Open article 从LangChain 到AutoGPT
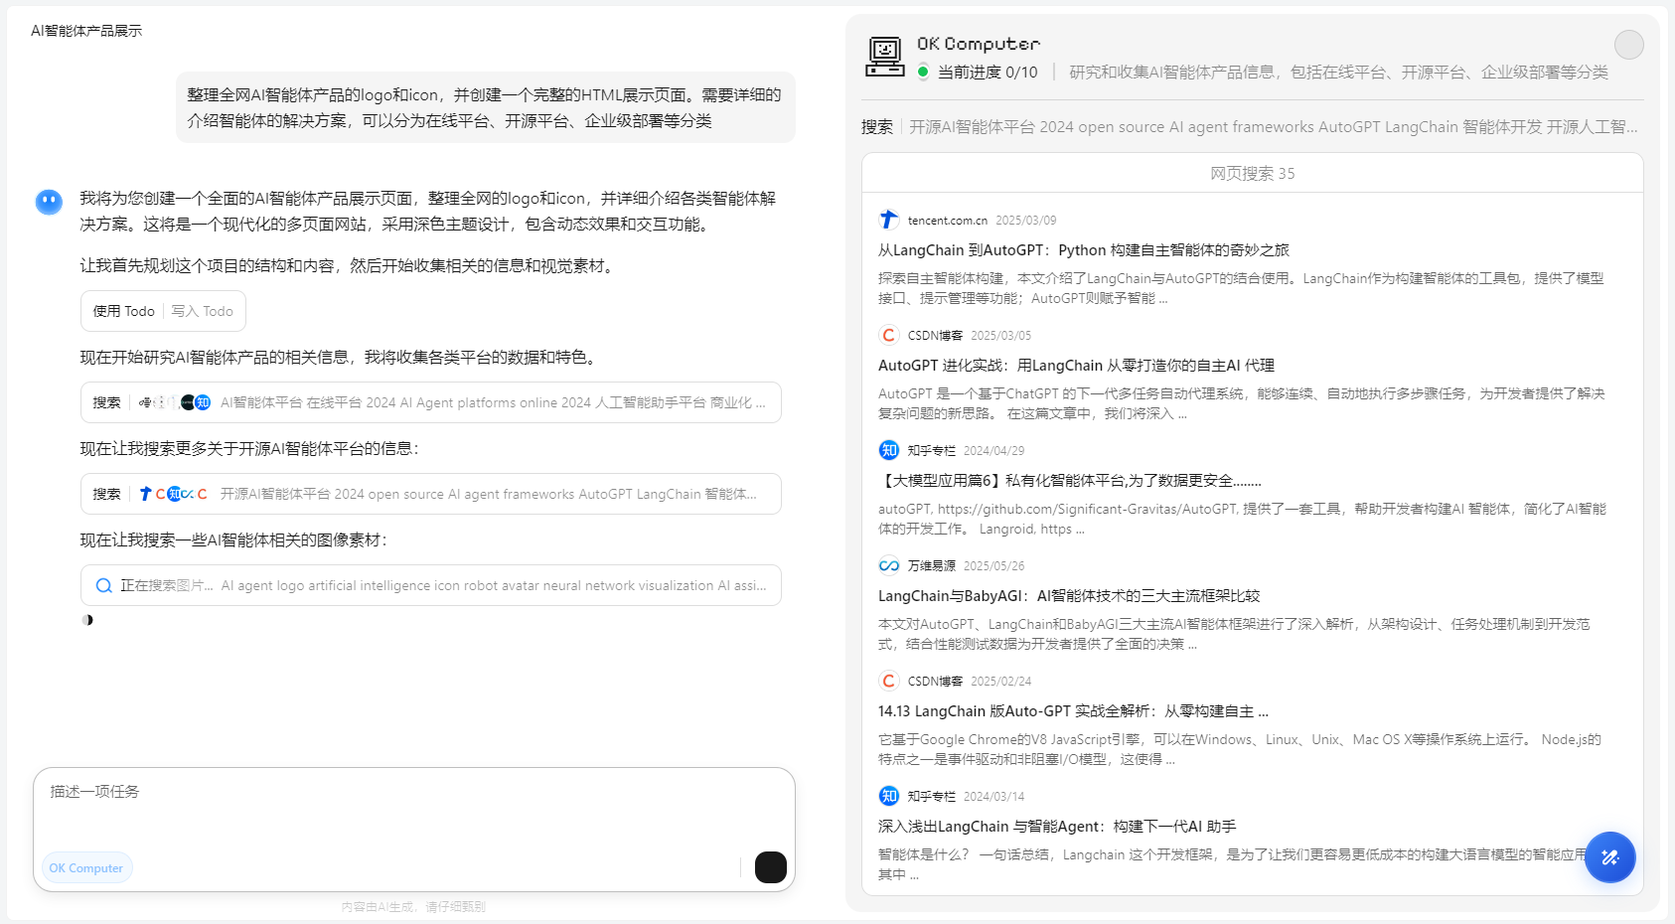1675x924 pixels. click(x=1083, y=250)
